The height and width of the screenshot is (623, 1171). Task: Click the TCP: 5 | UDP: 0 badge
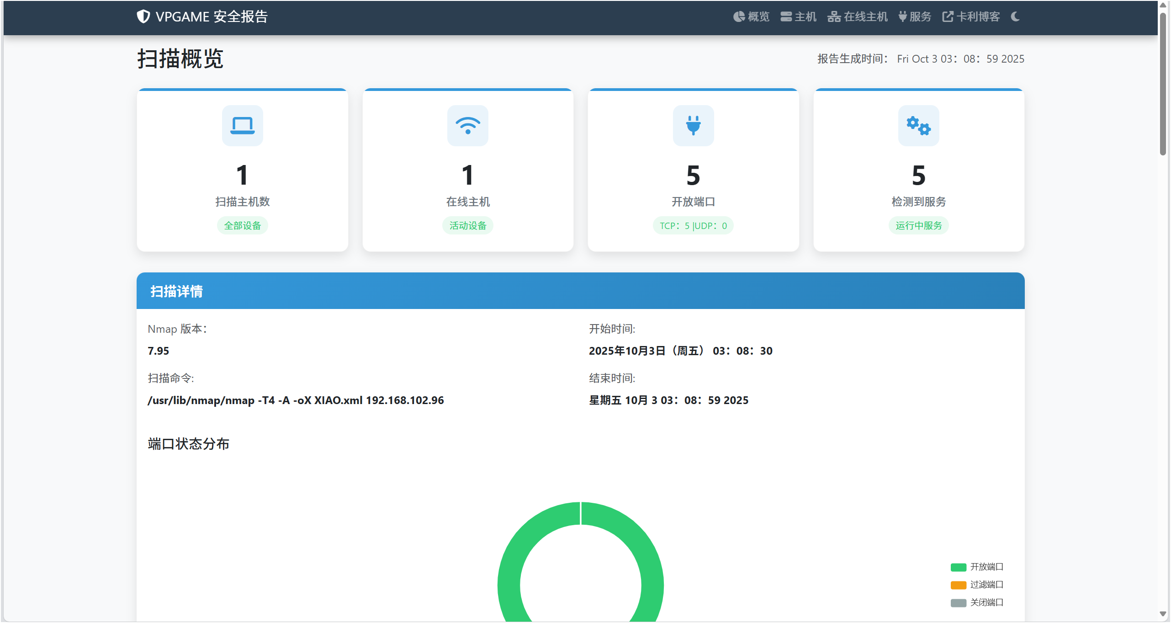point(693,225)
